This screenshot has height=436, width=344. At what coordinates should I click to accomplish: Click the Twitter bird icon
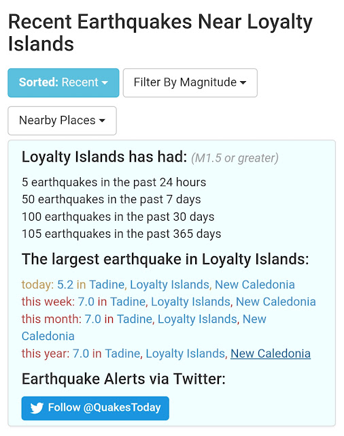[37, 408]
